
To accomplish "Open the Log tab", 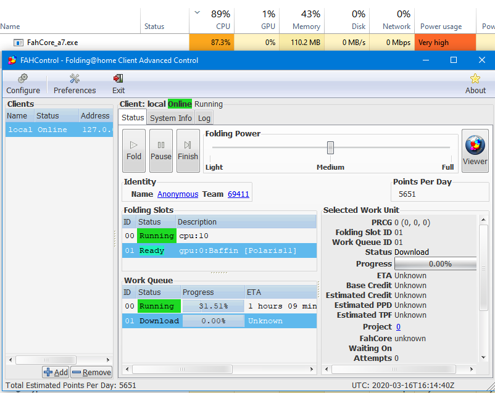I will 204,118.
